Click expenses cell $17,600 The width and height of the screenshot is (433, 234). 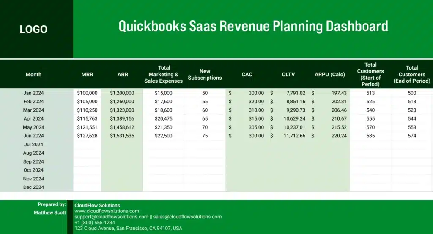(x=164, y=102)
